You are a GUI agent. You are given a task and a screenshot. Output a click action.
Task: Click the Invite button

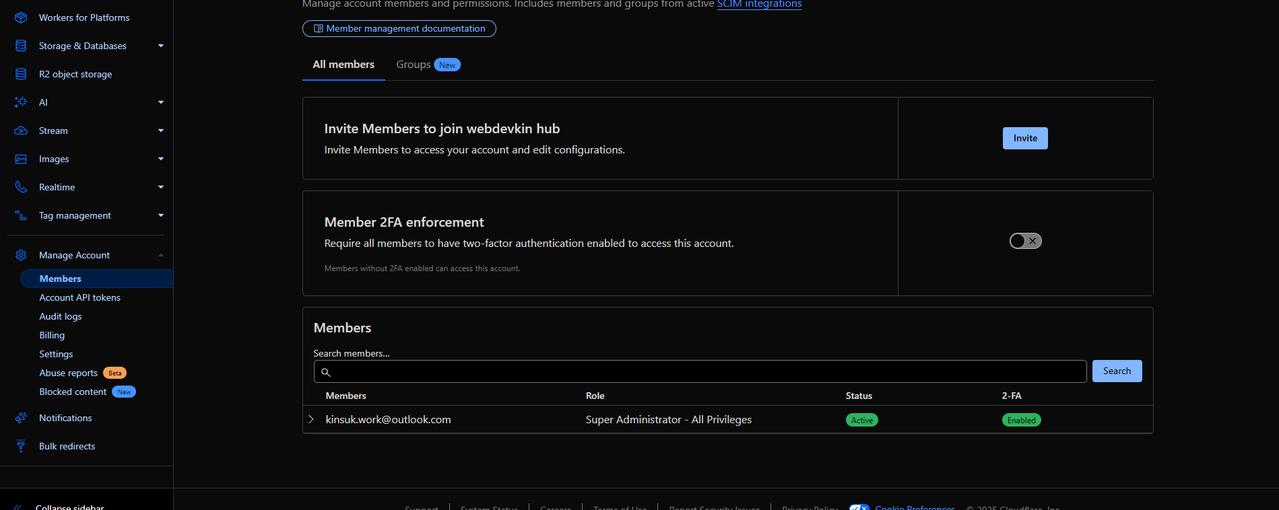coord(1025,138)
